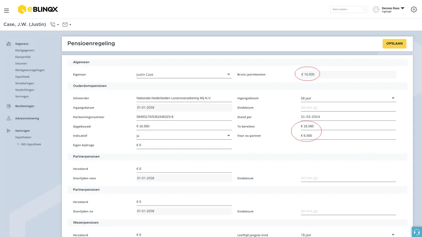Open the Eigenaar dropdown
This screenshot has width=422, height=237.
click(x=184, y=74)
